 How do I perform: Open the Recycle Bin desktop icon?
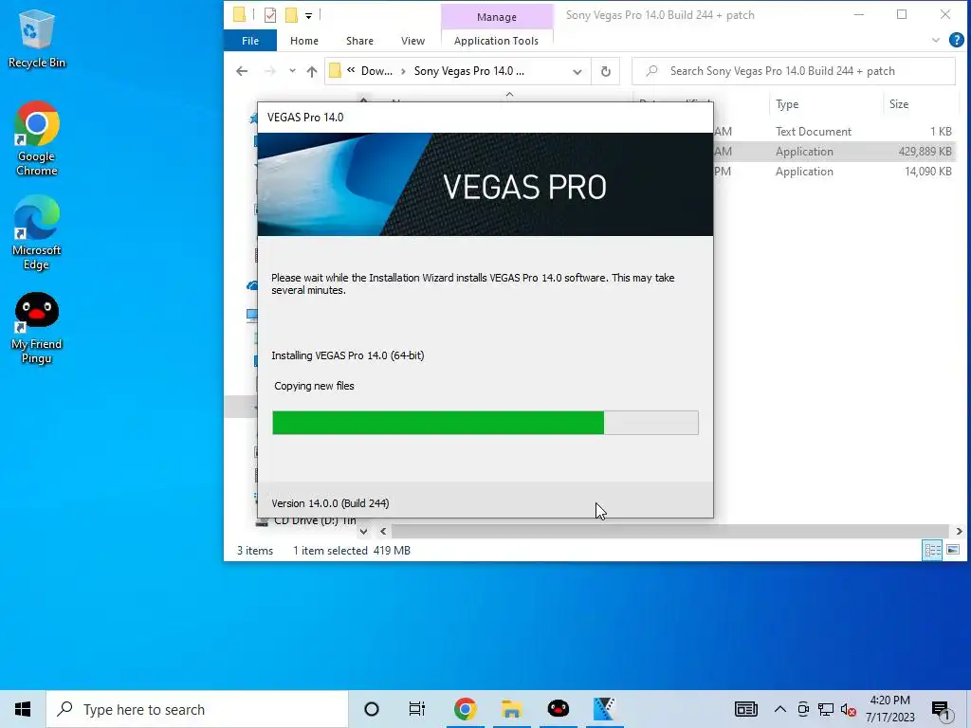[36, 40]
